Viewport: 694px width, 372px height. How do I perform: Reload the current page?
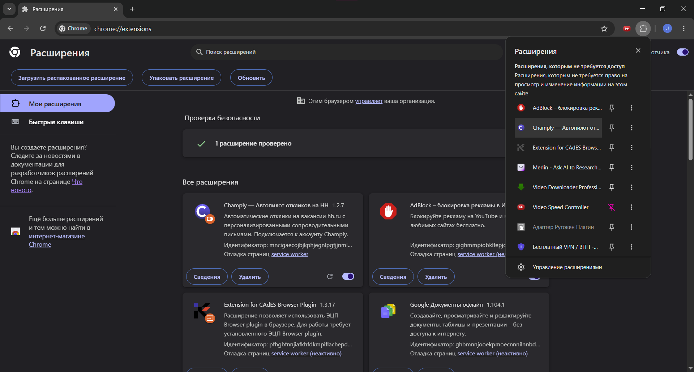[x=43, y=29]
